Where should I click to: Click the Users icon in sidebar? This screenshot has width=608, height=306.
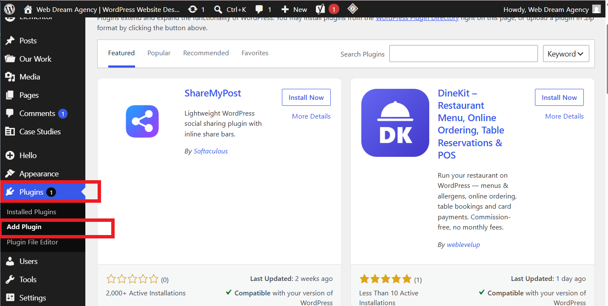10,261
